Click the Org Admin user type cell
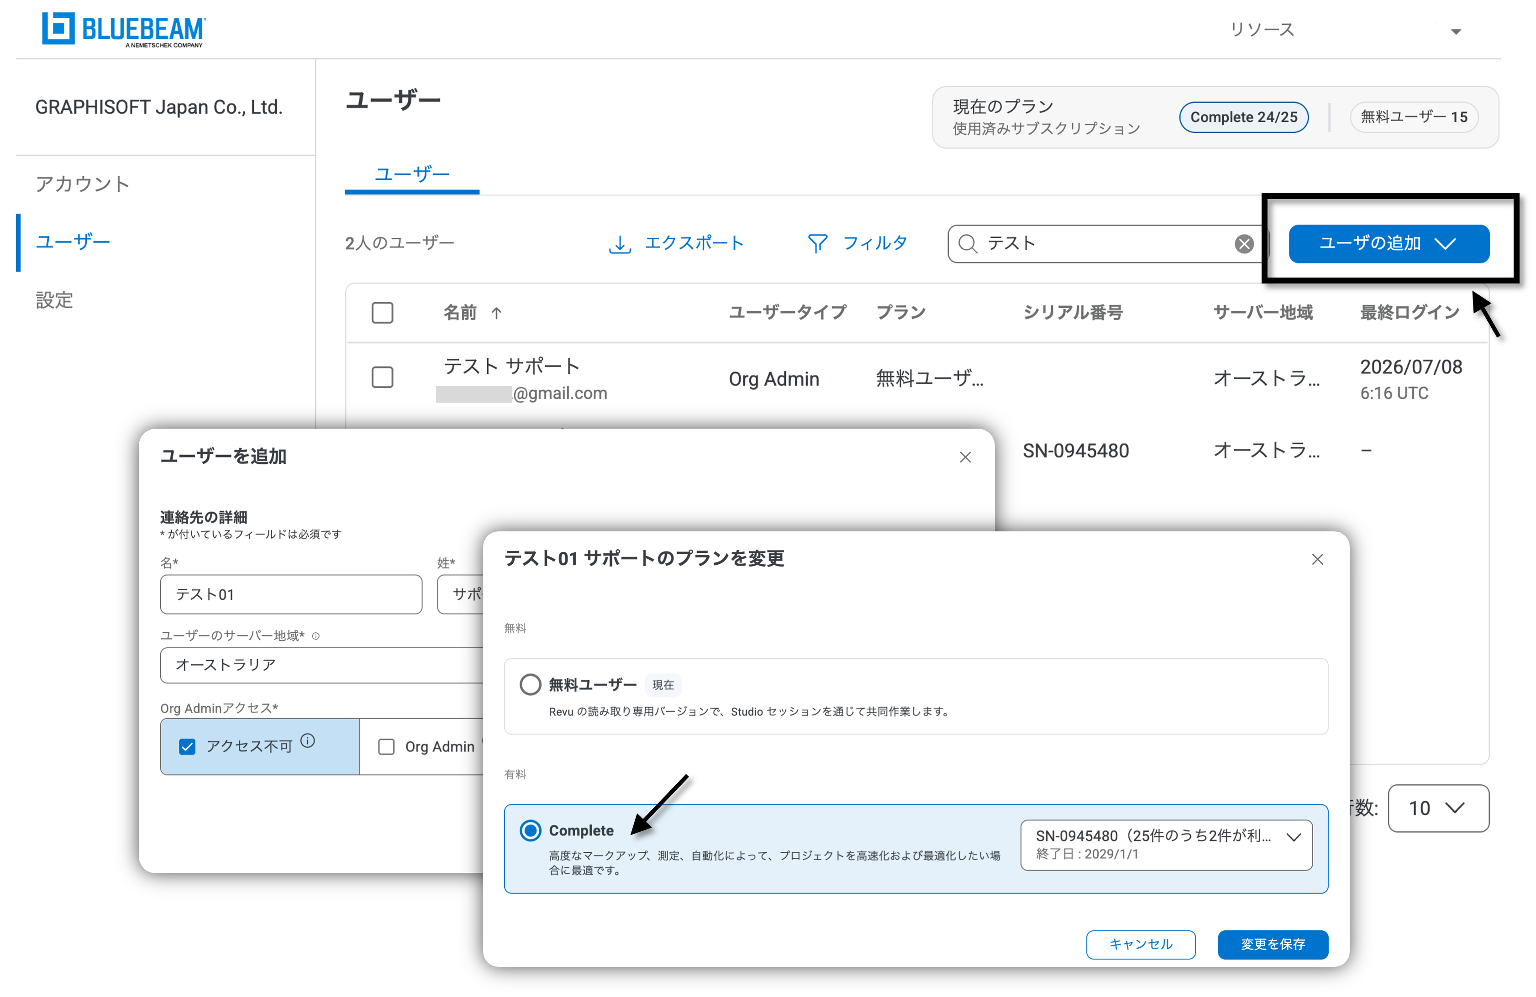 coord(774,379)
